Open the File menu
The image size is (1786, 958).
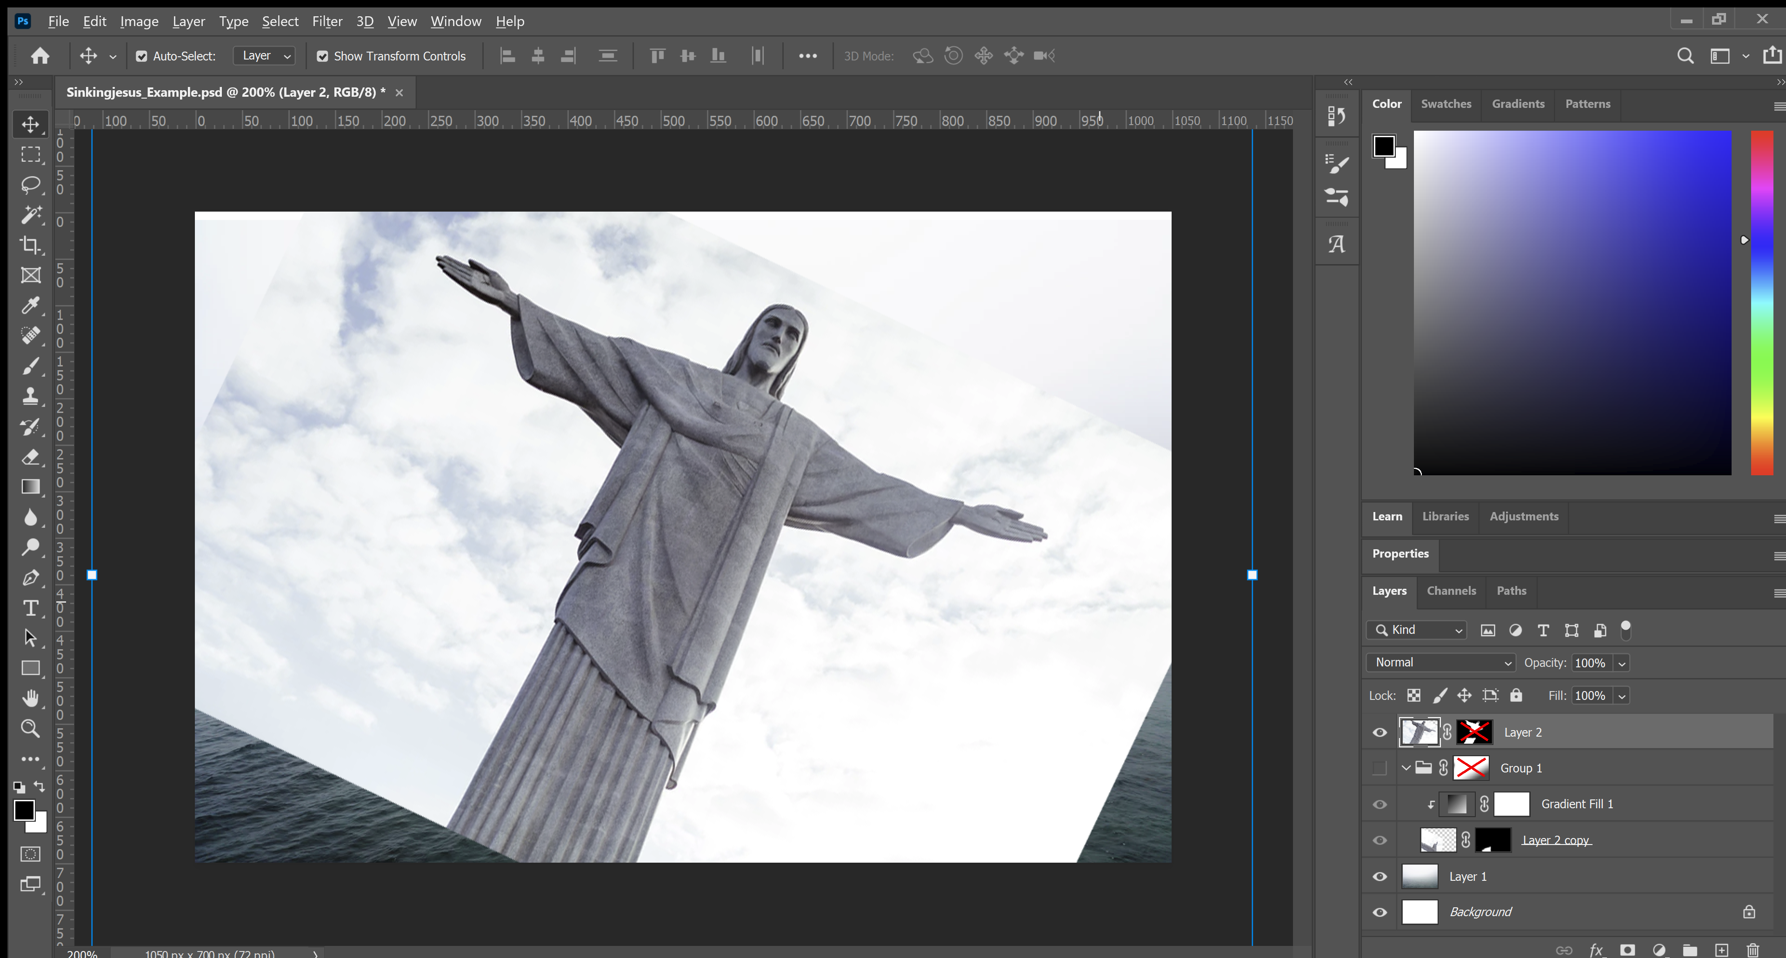(x=58, y=21)
